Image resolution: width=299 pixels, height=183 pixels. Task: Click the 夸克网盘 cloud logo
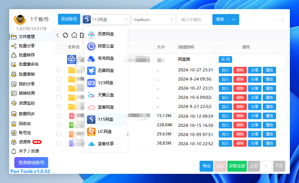coord(91,59)
